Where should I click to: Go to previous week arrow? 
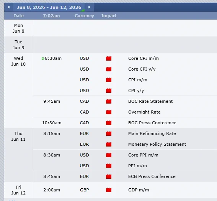click(x=9, y=7)
